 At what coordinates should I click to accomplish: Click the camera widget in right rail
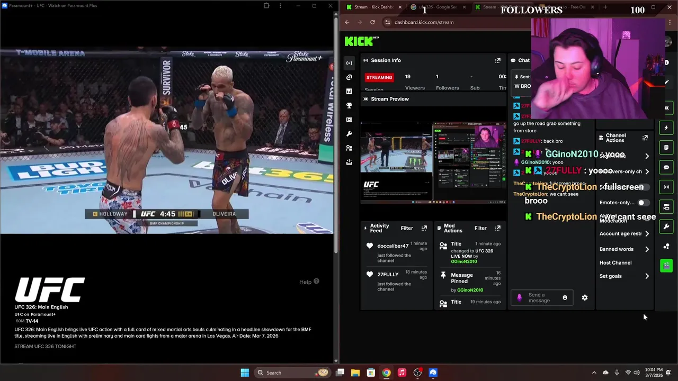(666, 206)
